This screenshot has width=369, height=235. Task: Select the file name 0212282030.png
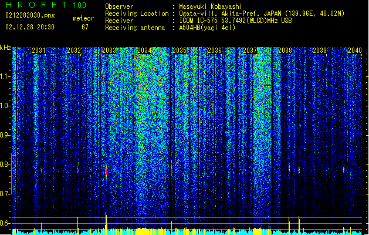click(x=30, y=15)
